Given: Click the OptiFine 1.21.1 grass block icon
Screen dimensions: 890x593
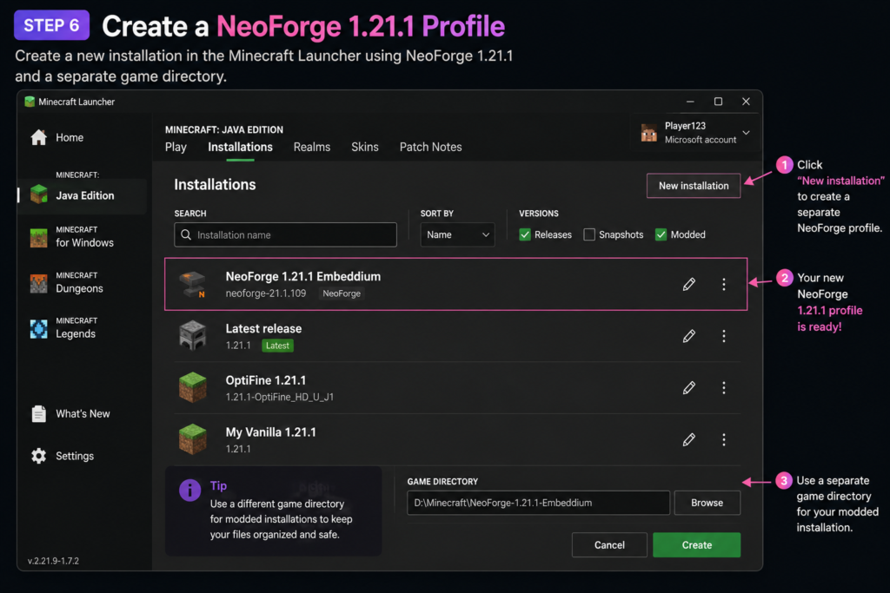Looking at the screenshot, I should [192, 387].
